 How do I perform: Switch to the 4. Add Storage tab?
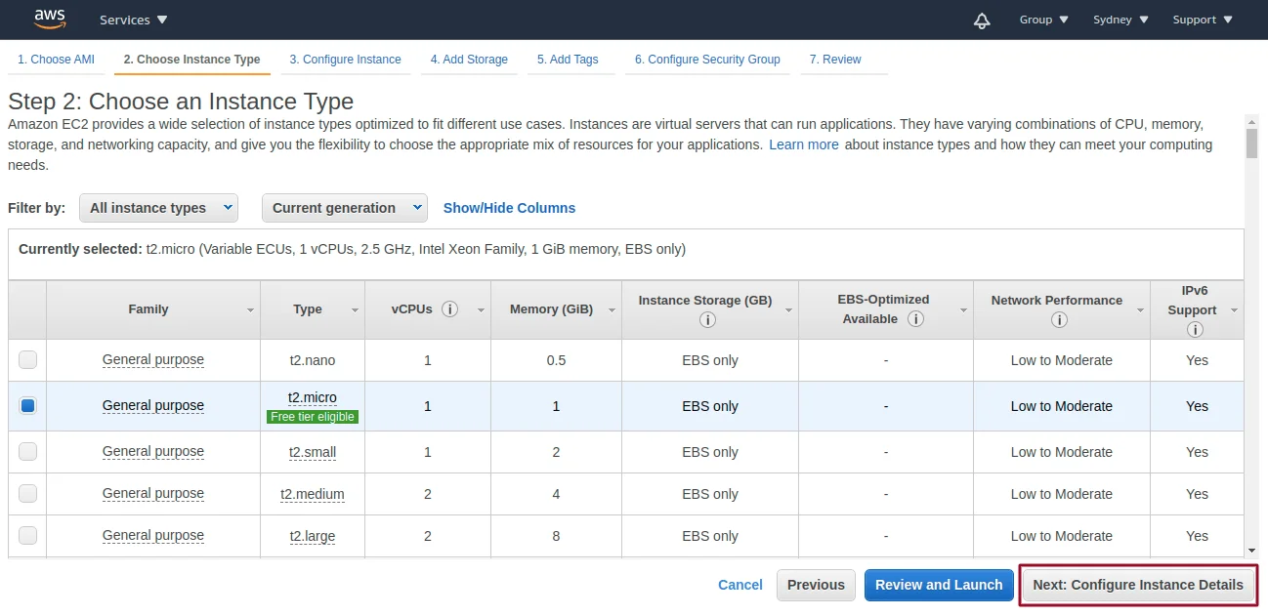469,60
